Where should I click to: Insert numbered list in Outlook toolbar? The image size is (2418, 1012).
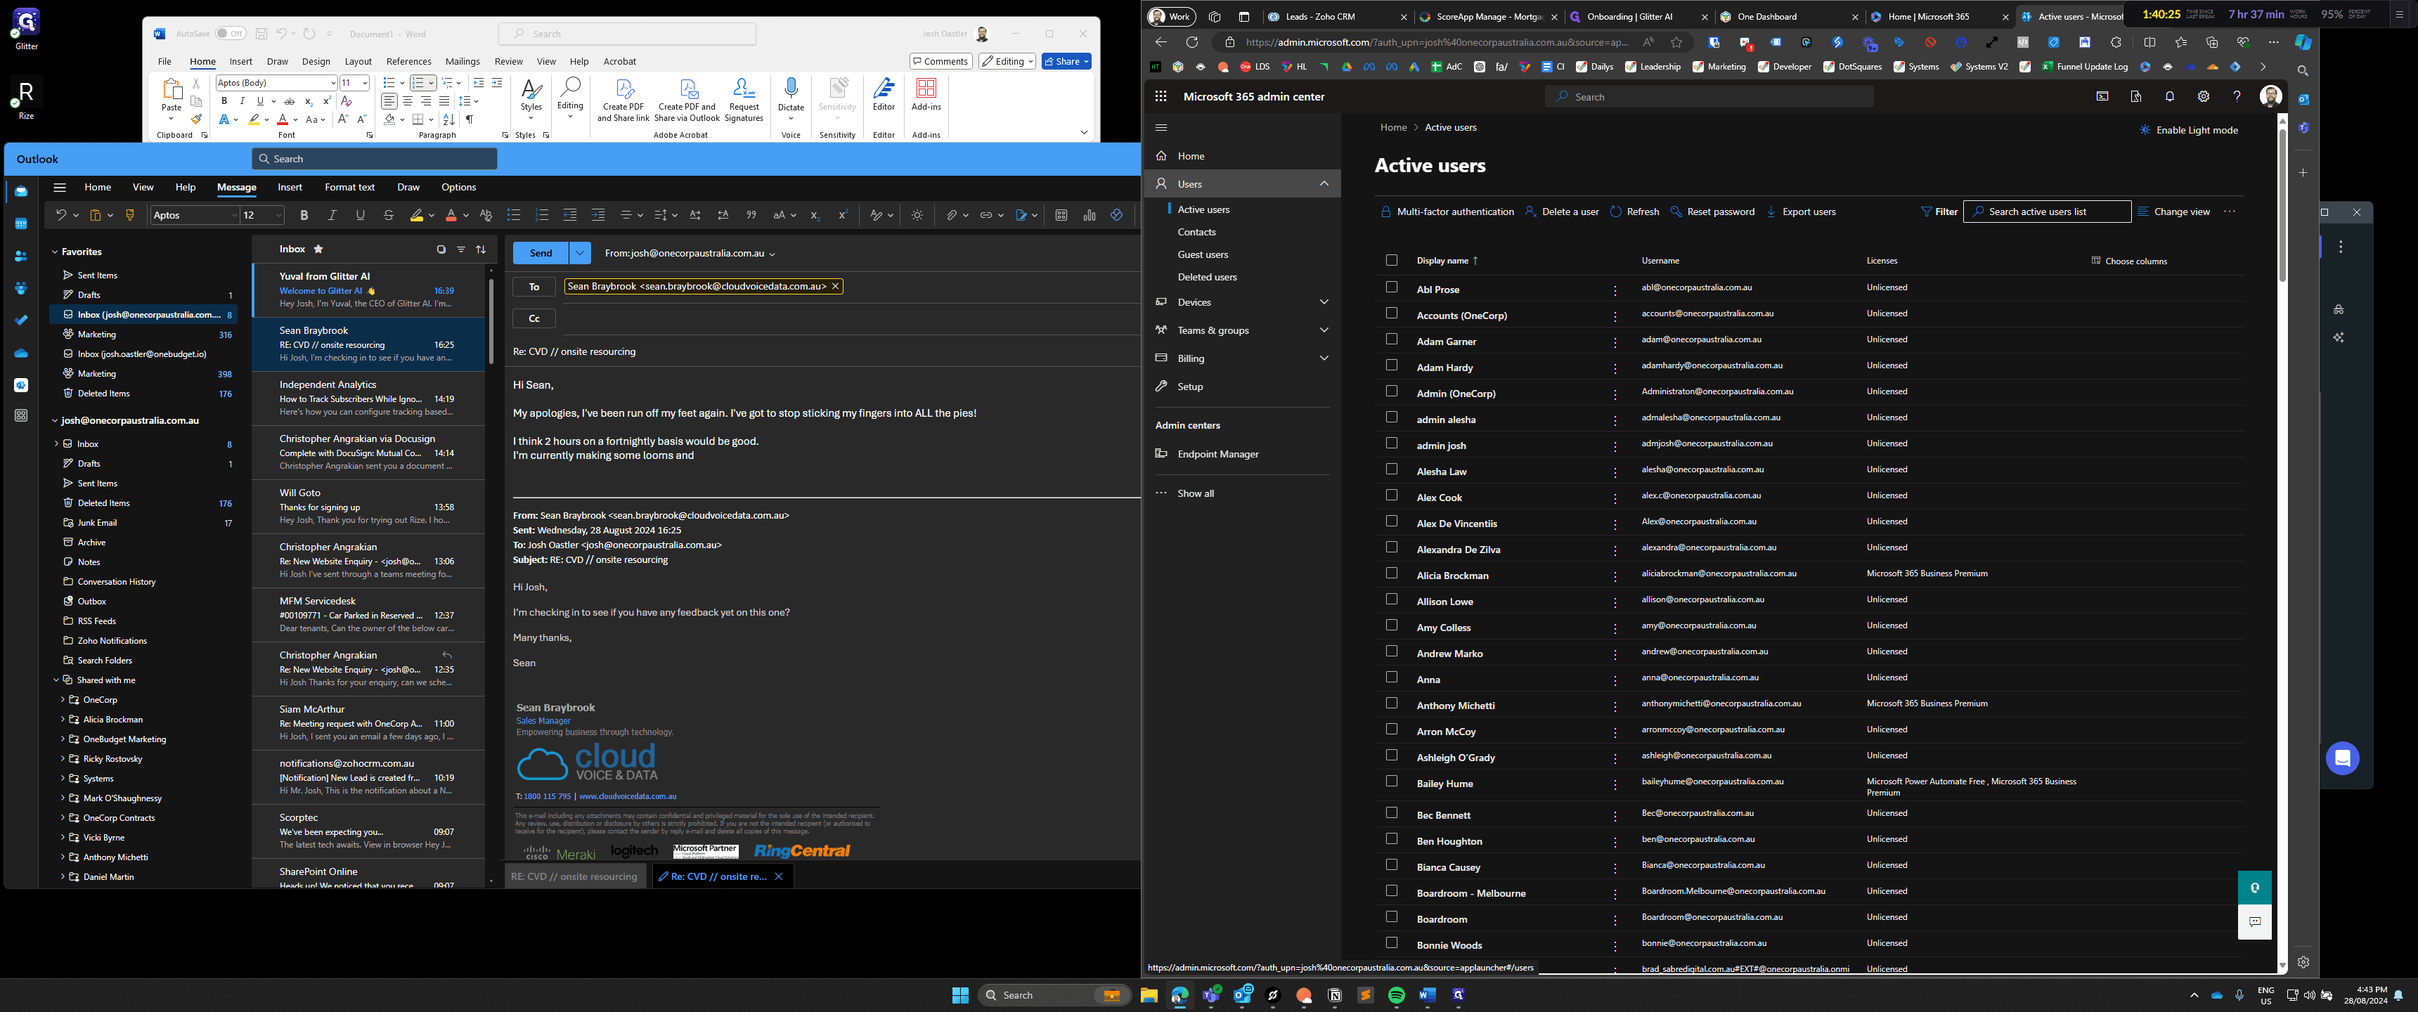[x=542, y=215]
